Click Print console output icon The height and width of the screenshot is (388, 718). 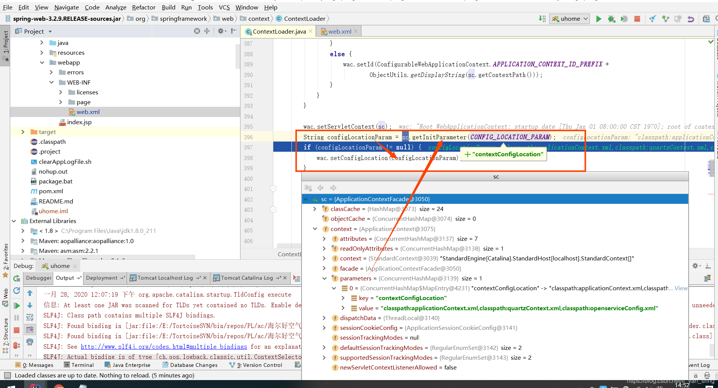pos(30,342)
